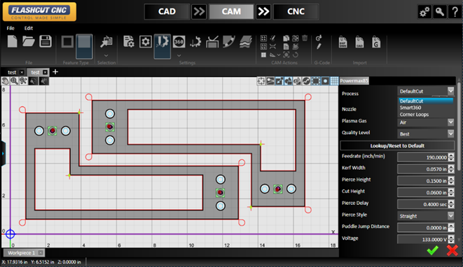
Task: Open the Pierce Style dropdown showing Straight
Action: pyautogui.click(x=426, y=216)
